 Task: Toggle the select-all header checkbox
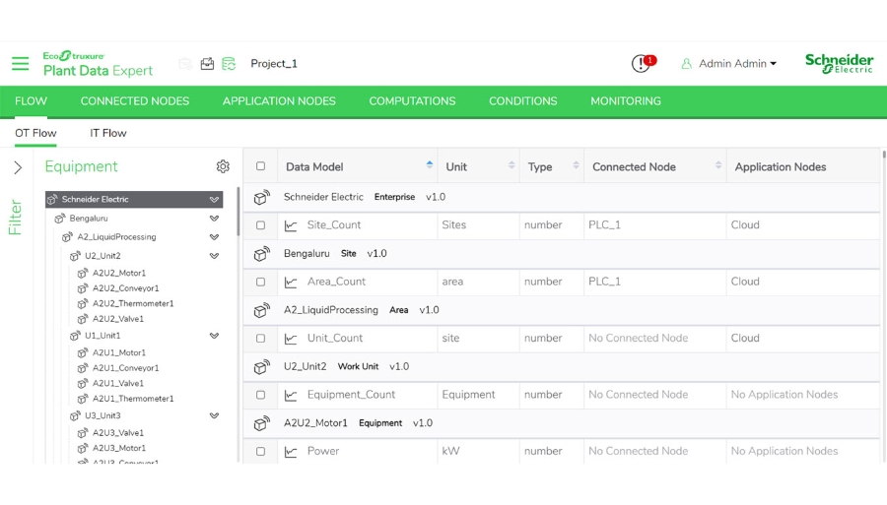tap(261, 166)
